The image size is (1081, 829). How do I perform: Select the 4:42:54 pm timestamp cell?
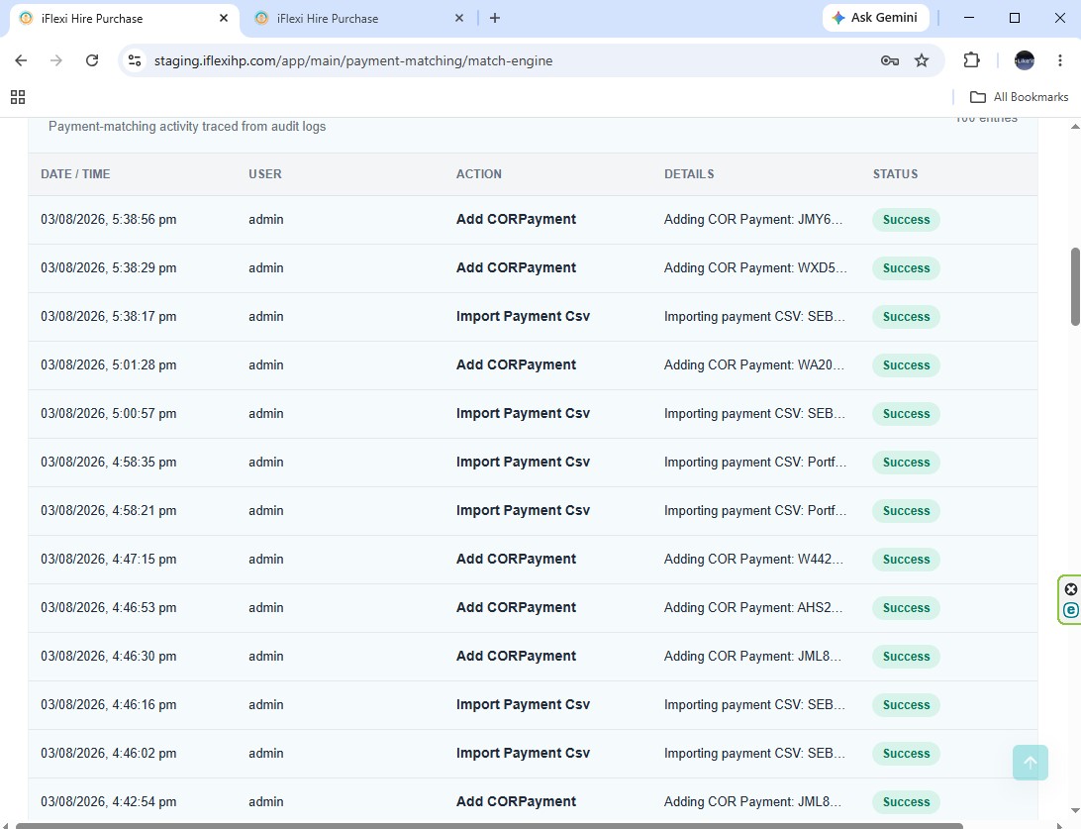pos(108,801)
